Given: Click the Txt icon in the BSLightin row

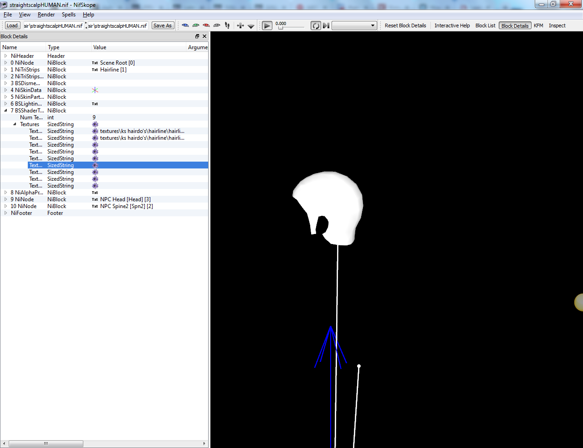Looking at the screenshot, I should tap(95, 104).
